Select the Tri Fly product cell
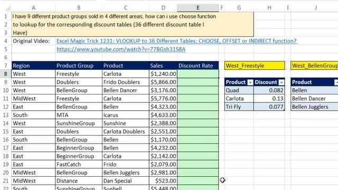 click(239, 107)
